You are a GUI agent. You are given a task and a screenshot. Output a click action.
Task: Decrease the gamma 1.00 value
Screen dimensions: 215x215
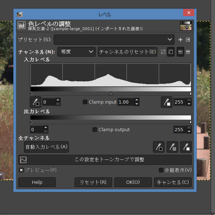tap(137, 104)
